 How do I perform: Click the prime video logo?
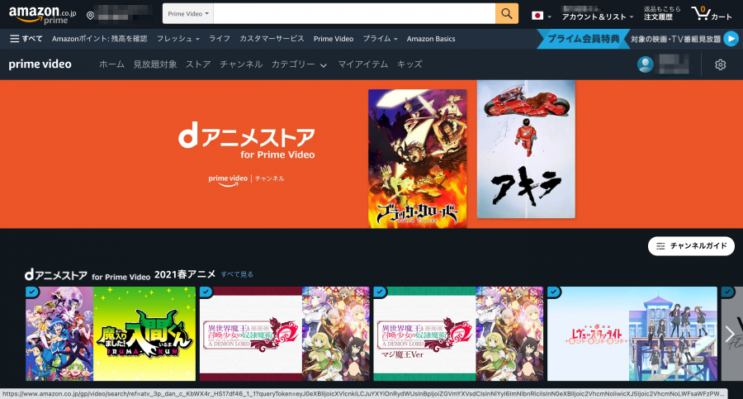click(x=40, y=64)
